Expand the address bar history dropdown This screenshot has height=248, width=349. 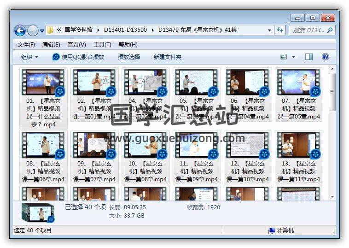(x=270, y=30)
